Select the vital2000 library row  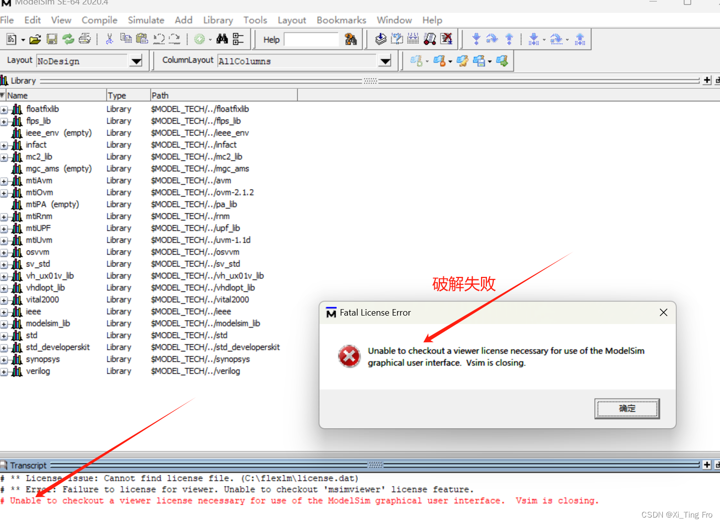pyautogui.click(x=42, y=300)
